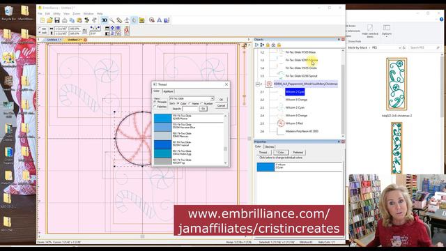The height and width of the screenshot is (251, 446).
Task: Click the Save floppy disk icon
Action: [57, 20]
